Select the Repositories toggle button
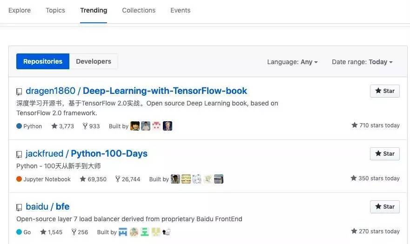Image resolution: width=410 pixels, height=244 pixels. pos(43,61)
